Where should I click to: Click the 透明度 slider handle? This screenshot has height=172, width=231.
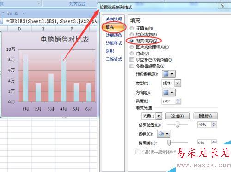[169, 142]
